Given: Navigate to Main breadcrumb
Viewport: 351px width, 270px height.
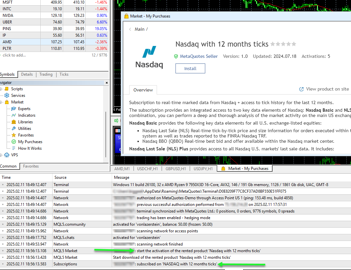Looking at the screenshot, I should click(139, 29).
